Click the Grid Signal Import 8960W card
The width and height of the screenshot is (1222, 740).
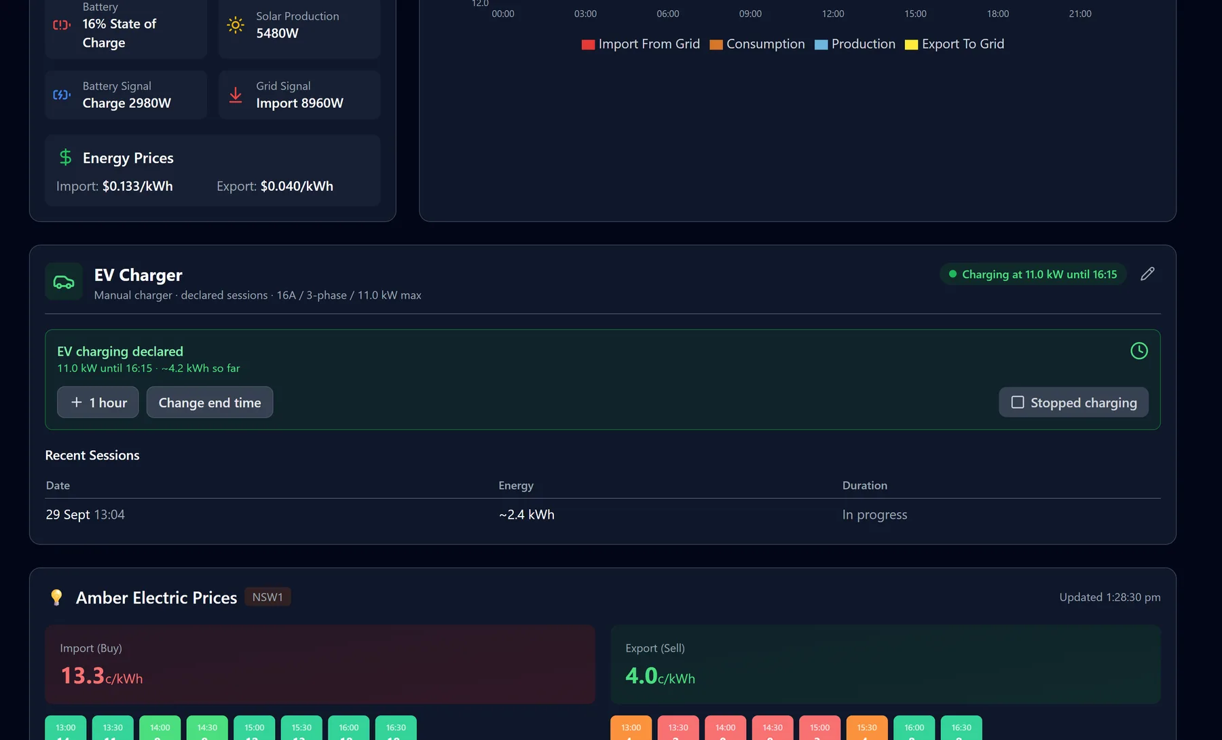299,95
